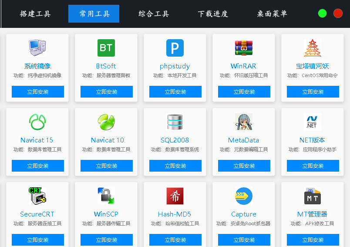Screen dimensions: 350x247
Task: Click 立即安装 under MT管理器
Action: (313, 240)
